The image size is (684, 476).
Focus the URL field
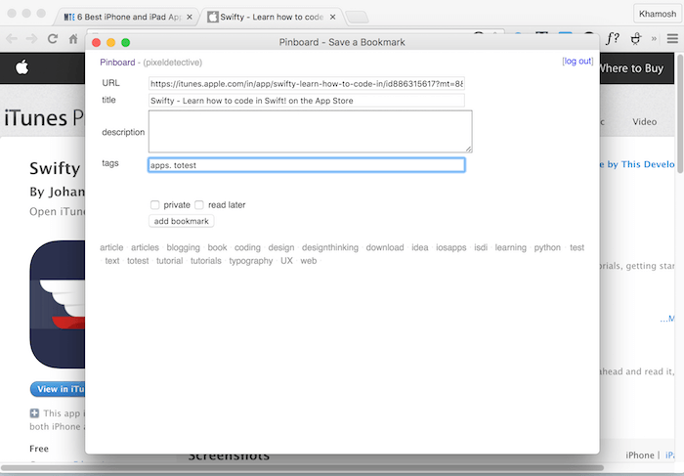[307, 84]
